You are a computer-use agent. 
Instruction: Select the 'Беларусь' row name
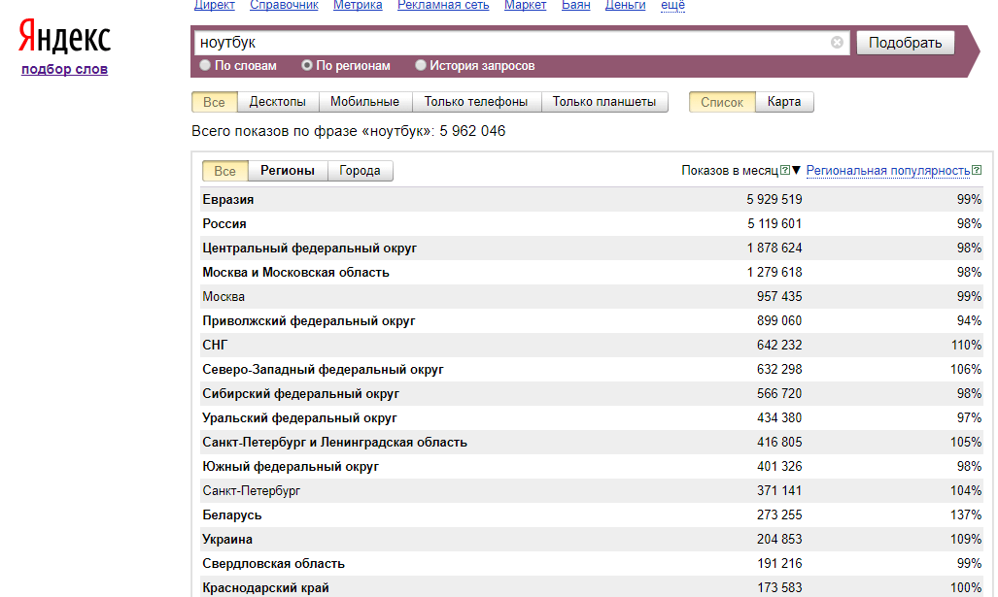[x=232, y=514]
